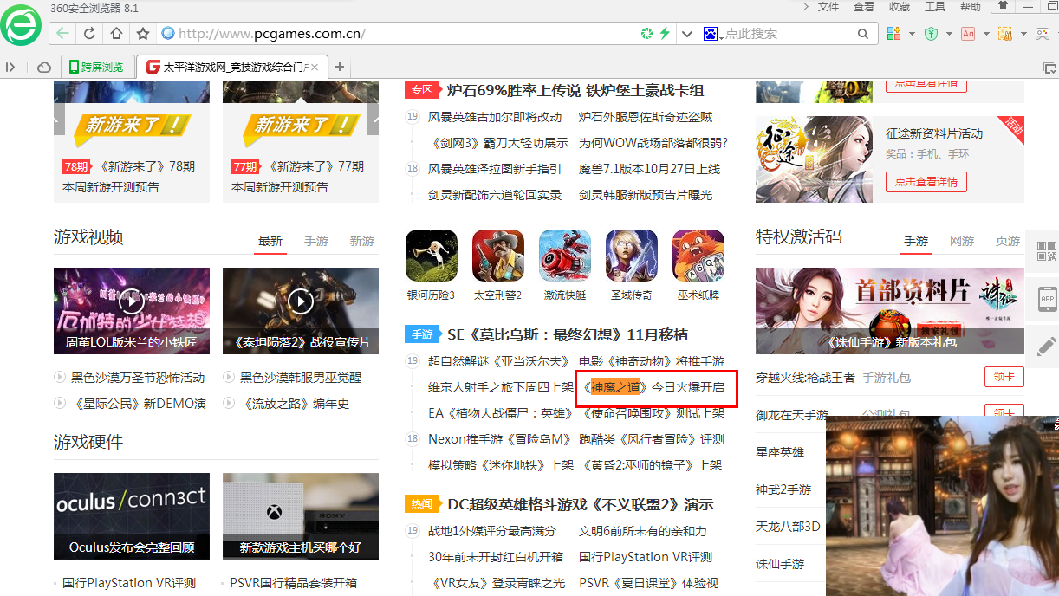Open headline 炉石69%胜率上传说 铁炉堡土豪战卡组
This screenshot has height=596, width=1059.
[575, 90]
